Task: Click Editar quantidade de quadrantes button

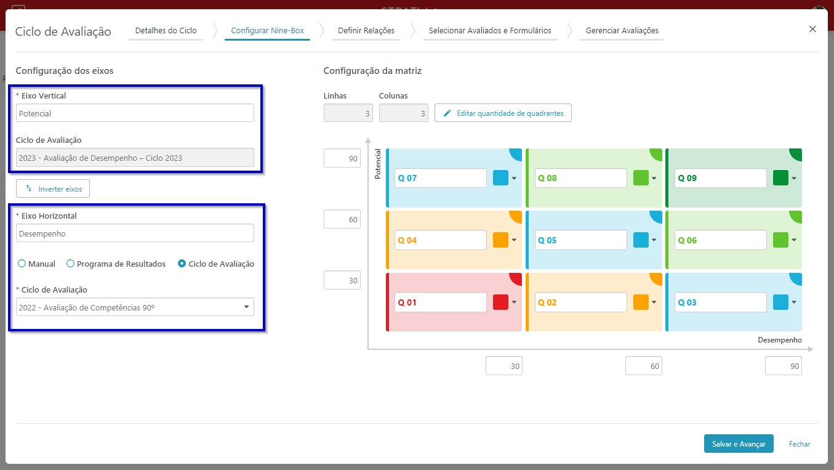Action: click(503, 113)
